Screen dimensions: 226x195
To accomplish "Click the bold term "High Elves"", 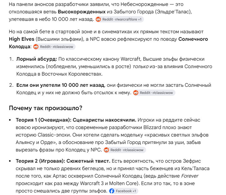I will click(x=22, y=39).
